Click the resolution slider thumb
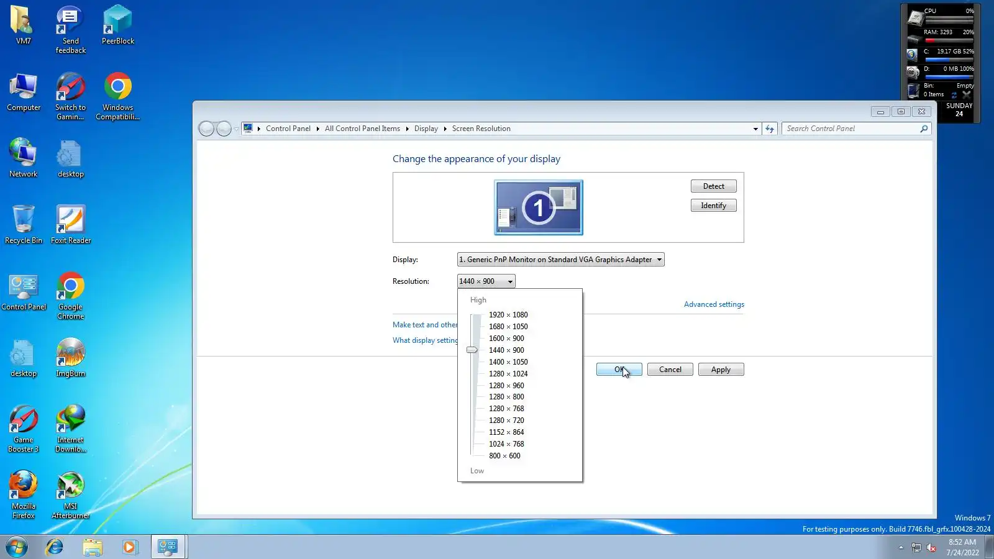994x559 pixels. (x=472, y=350)
